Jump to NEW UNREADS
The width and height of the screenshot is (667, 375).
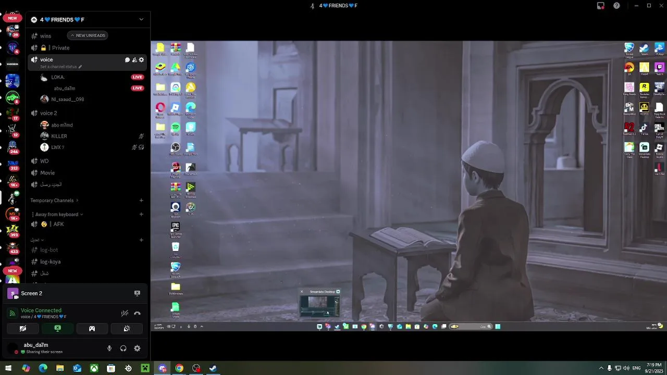coord(88,35)
